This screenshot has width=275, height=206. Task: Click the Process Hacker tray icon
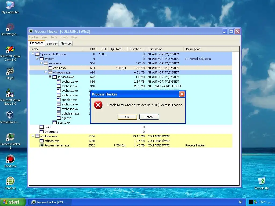(x=256, y=202)
